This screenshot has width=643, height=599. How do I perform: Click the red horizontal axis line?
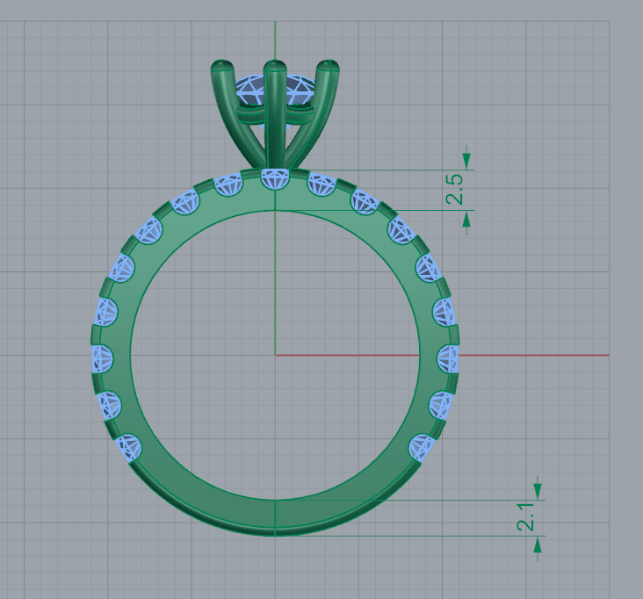442,355
